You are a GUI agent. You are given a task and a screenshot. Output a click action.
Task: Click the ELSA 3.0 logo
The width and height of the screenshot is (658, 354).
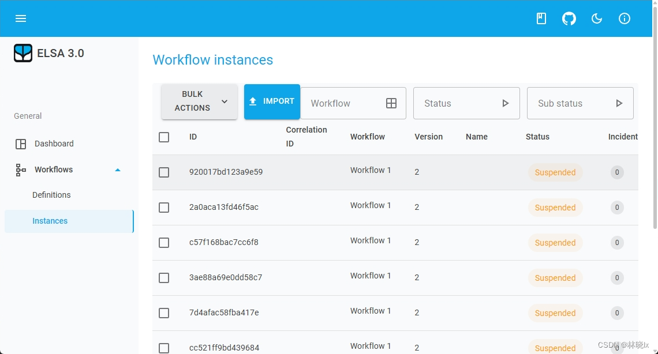pos(23,53)
